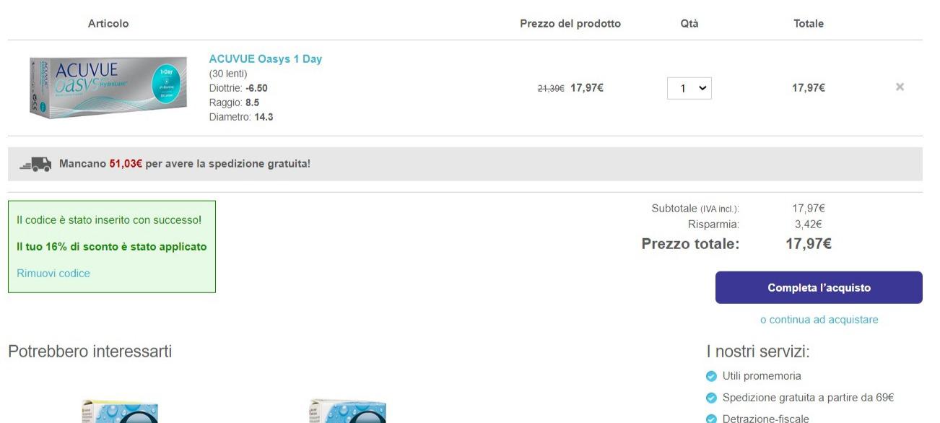This screenshot has width=940, height=423.
Task: Click the Qtà column header
Action: pyautogui.click(x=689, y=24)
